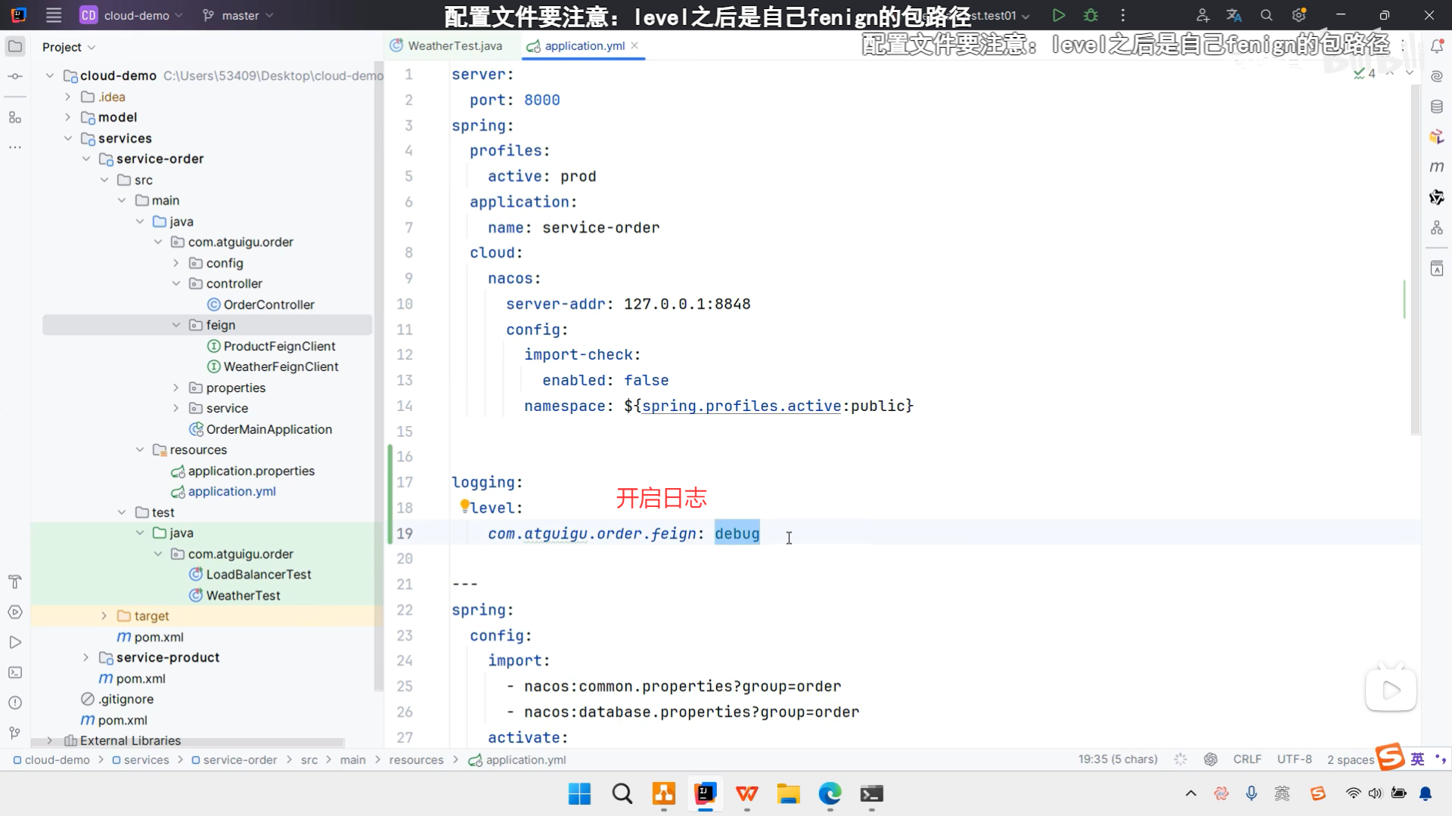Click the intention lightbulb beside level:
1452x816 pixels.
464,505
